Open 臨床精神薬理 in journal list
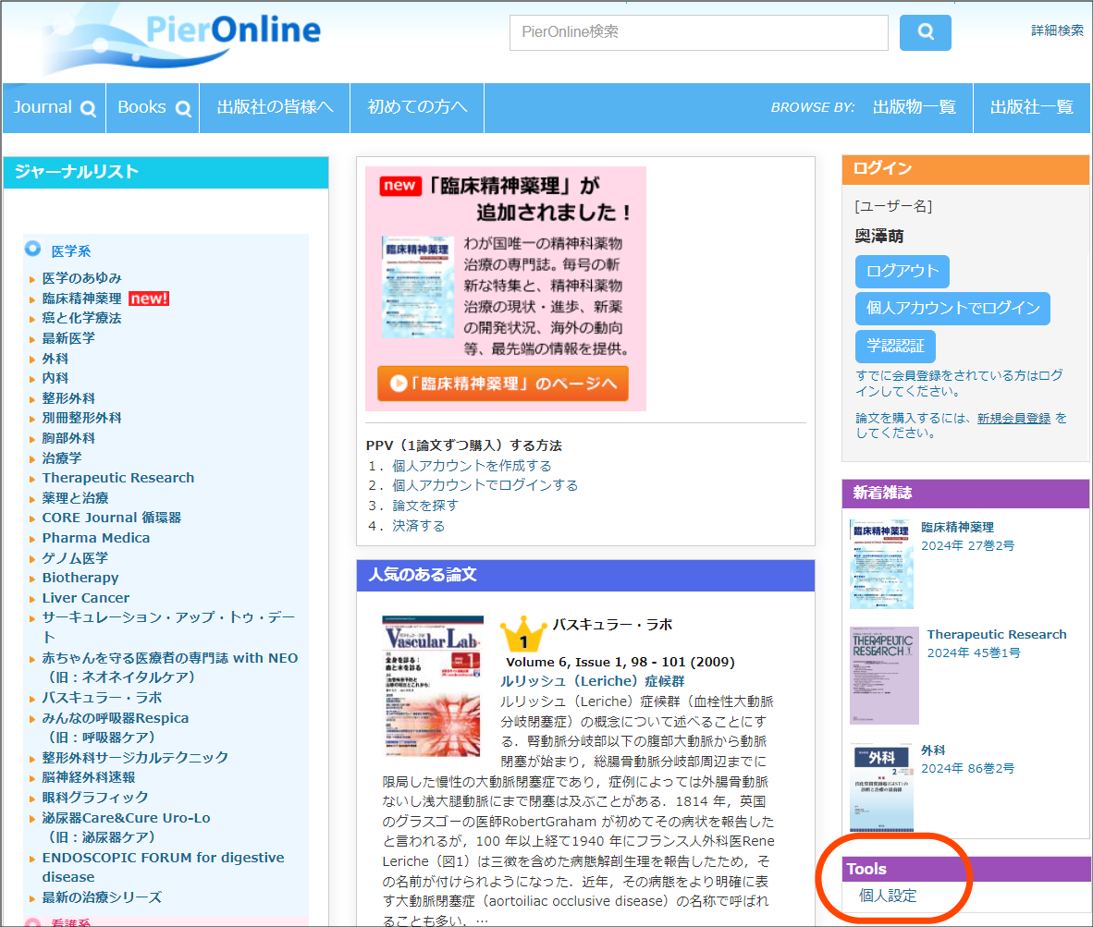The width and height of the screenshot is (1093, 927). pos(81,299)
